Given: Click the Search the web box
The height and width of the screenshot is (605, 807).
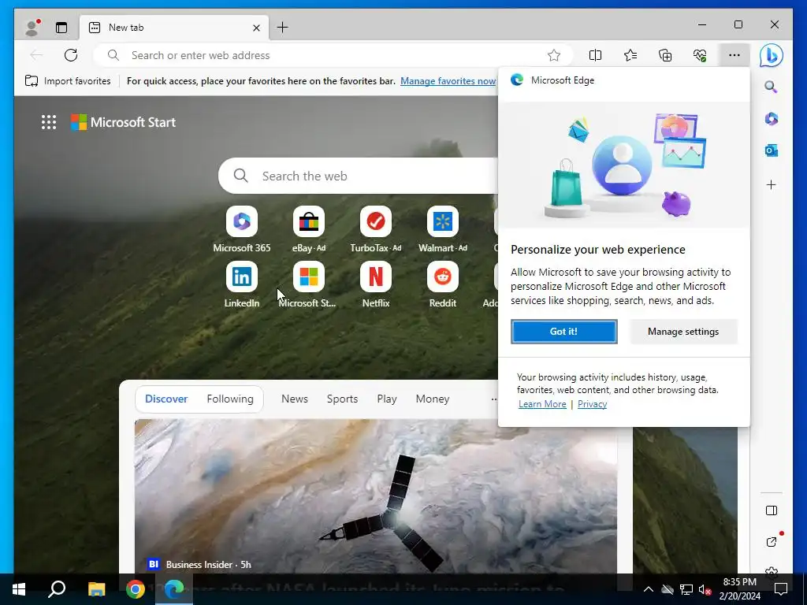Looking at the screenshot, I should point(359,176).
